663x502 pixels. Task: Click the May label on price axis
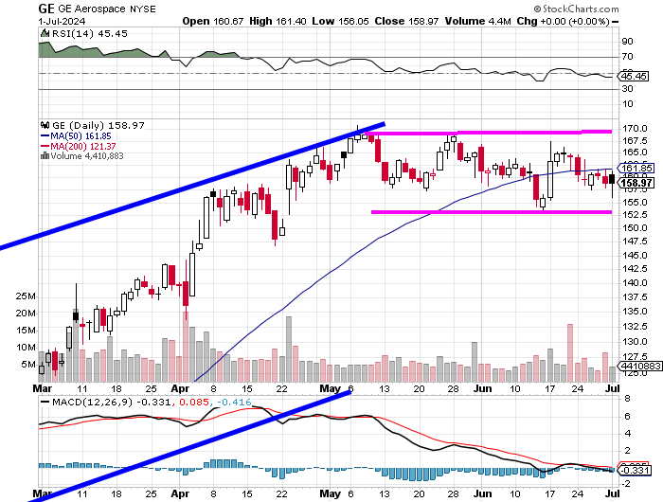click(331, 388)
